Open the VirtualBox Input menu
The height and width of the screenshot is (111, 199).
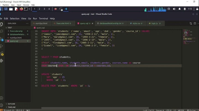pyautogui.click(x=19, y=5)
